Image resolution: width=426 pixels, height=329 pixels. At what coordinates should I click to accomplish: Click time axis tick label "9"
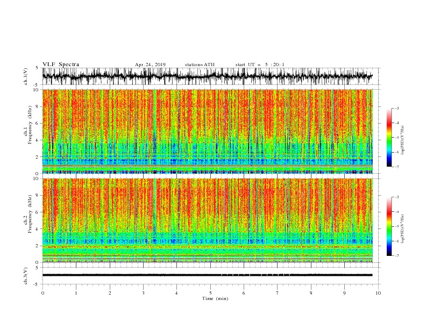[x=344, y=293]
